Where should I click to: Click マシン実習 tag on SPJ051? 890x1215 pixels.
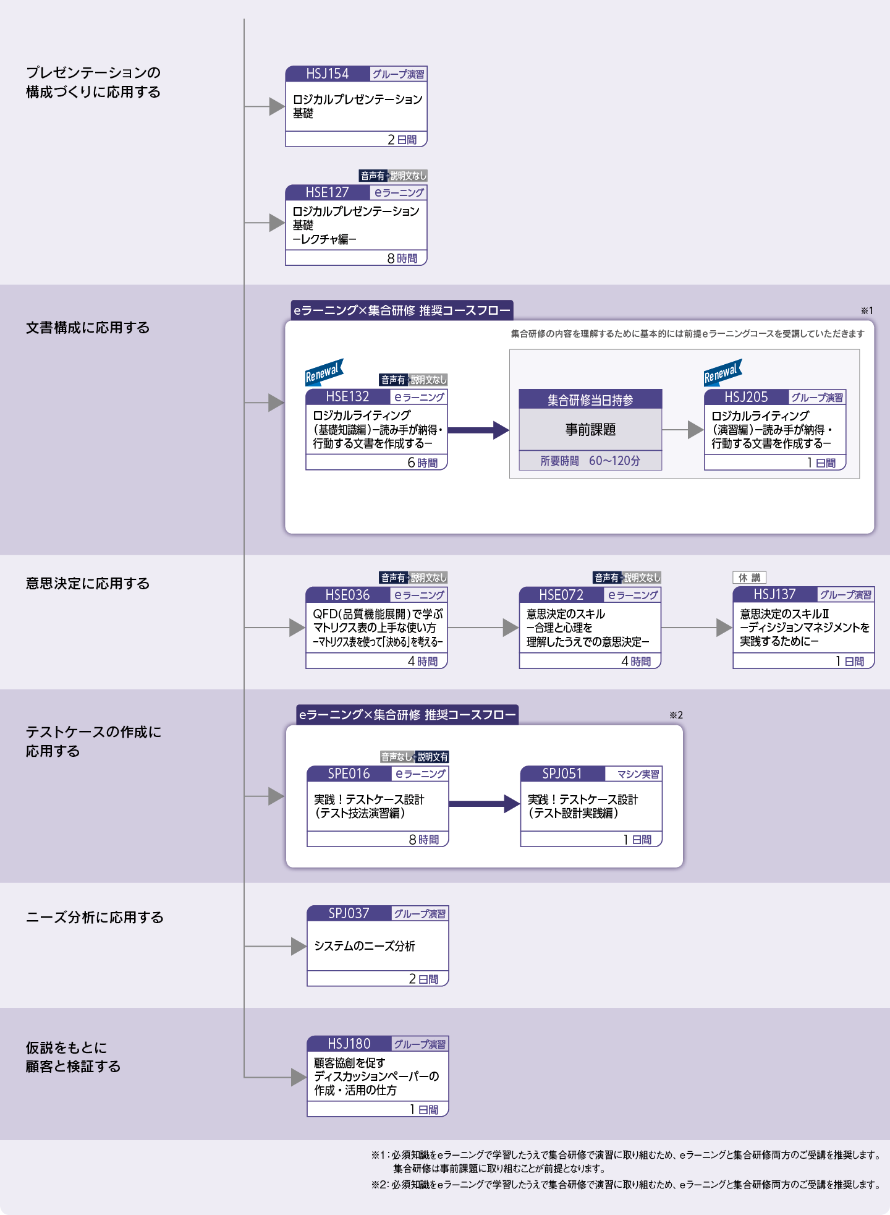634,774
